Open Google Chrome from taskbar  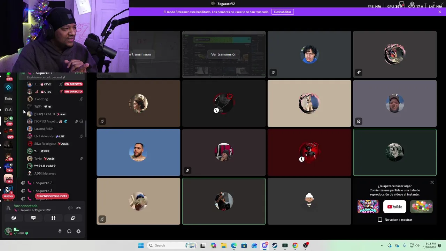[295, 245]
